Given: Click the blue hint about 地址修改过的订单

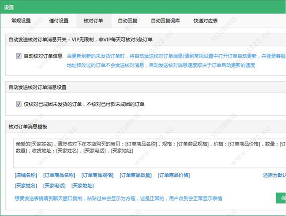Looking at the screenshot, I should (x=161, y=65).
